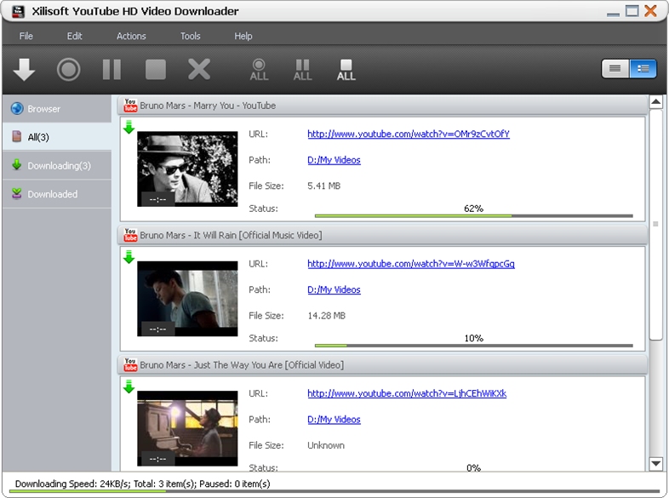
Task: Click the green Downloading arrow icon in sidebar
Action: coord(17,164)
